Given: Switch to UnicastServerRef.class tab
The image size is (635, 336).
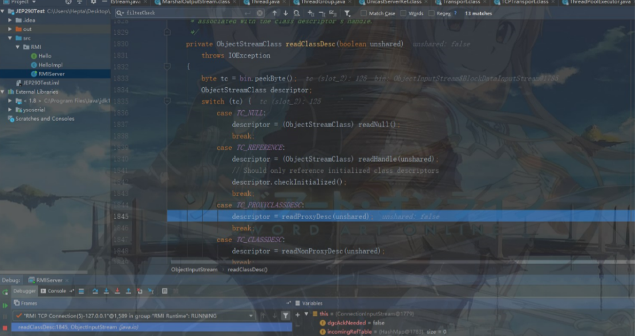Looking at the screenshot, I should 394,2.
